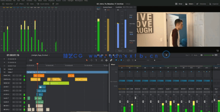Click the A1 pan control grid
220x112 pixels.
pos(122,74)
